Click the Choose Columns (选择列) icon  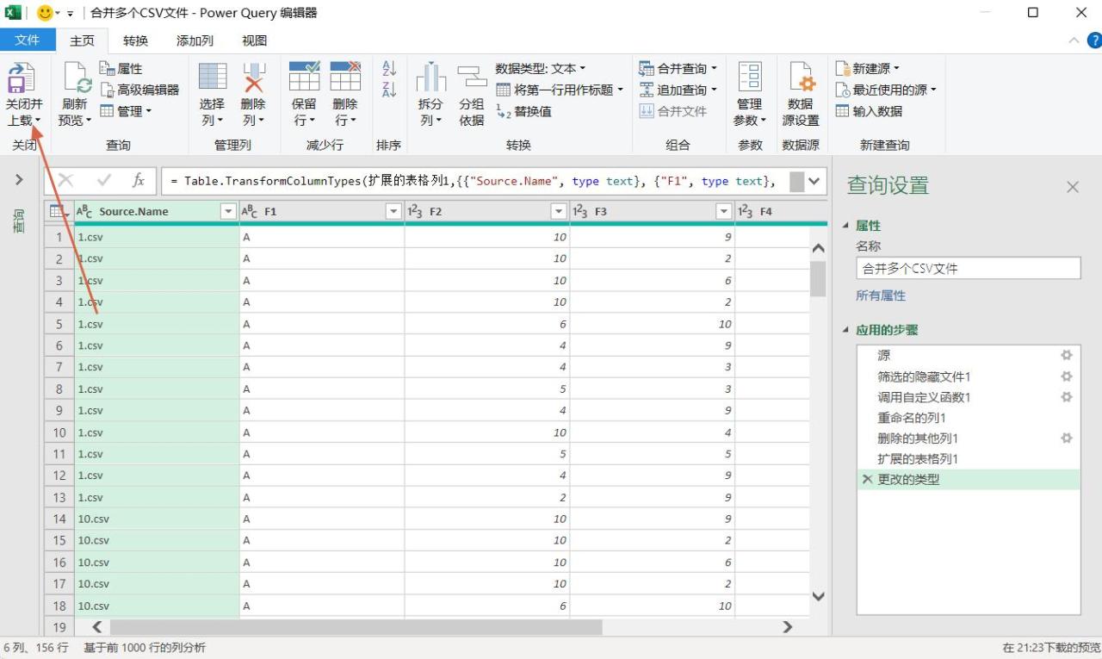point(213,77)
